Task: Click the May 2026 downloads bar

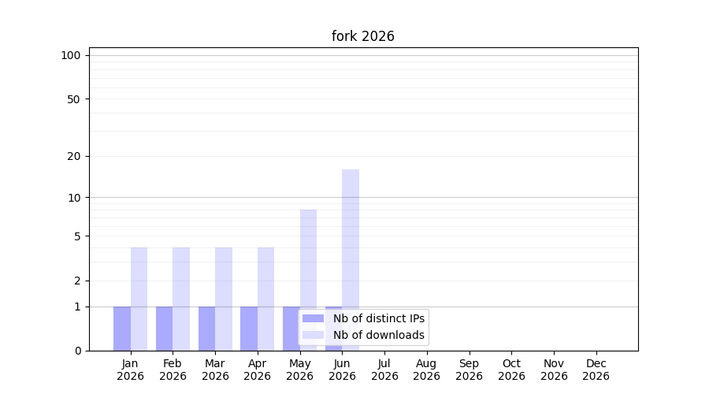Action: click(308, 280)
